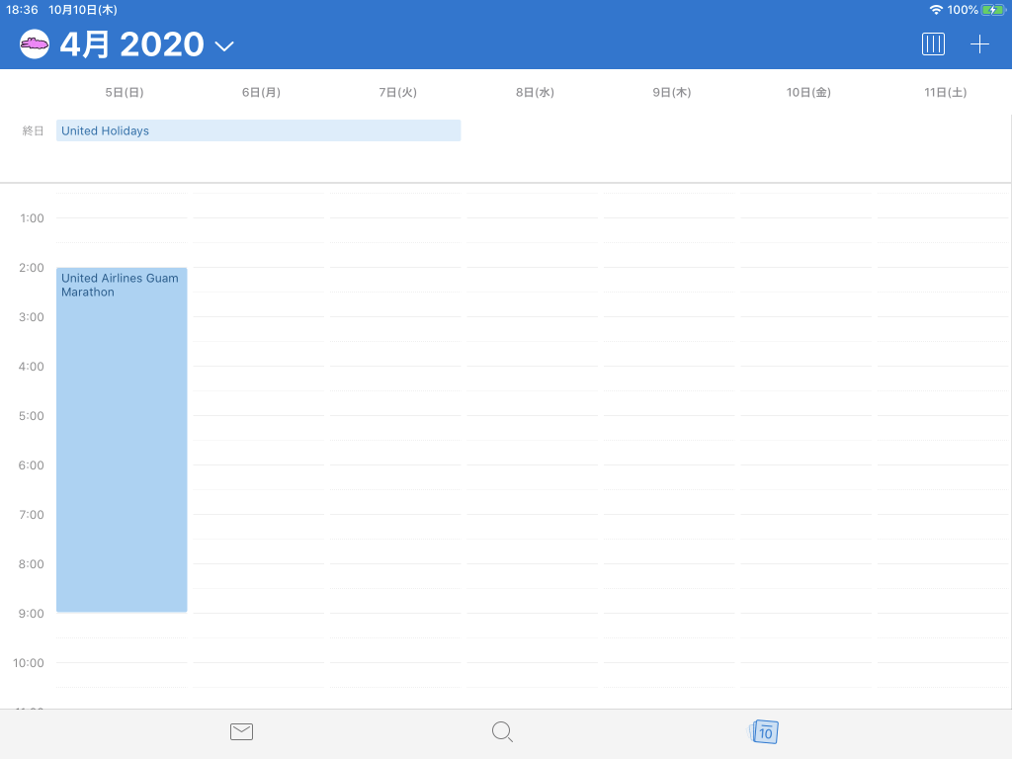This screenshot has width=1012, height=759.
Task: Select the 5日(日) day header
Action: click(125, 92)
